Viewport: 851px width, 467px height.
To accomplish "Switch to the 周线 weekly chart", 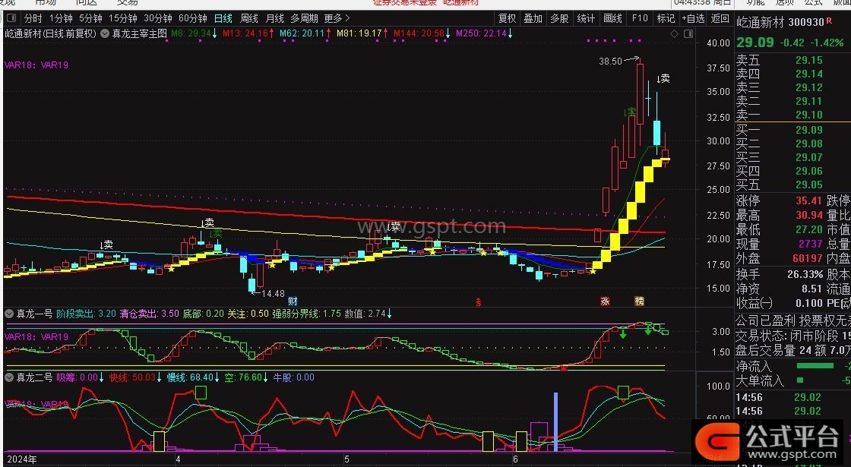I will [249, 18].
